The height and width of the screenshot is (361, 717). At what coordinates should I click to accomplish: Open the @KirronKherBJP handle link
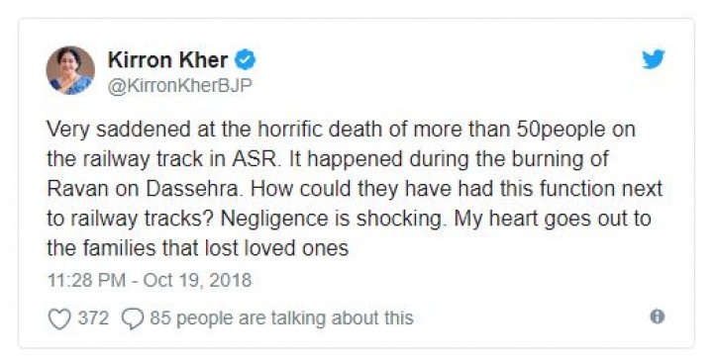click(179, 85)
